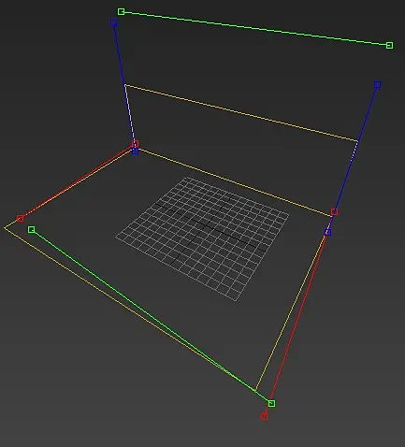This screenshot has width=405, height=447.
Task: Click red handle above left blue line's bottom handle
Action: pyautogui.click(x=135, y=144)
